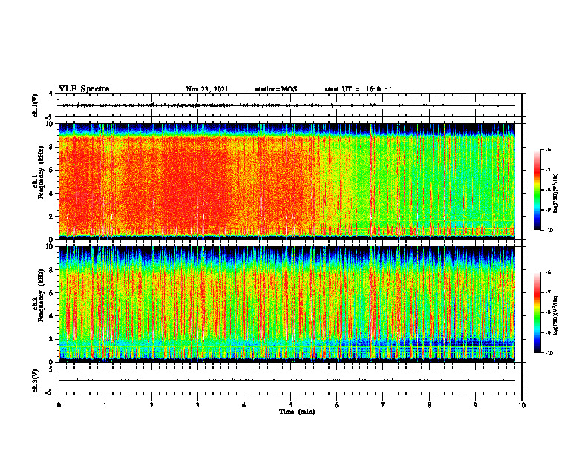This screenshot has width=588, height=454.
Task: Click the "4" tick on the time axis
Action: [x=244, y=405]
